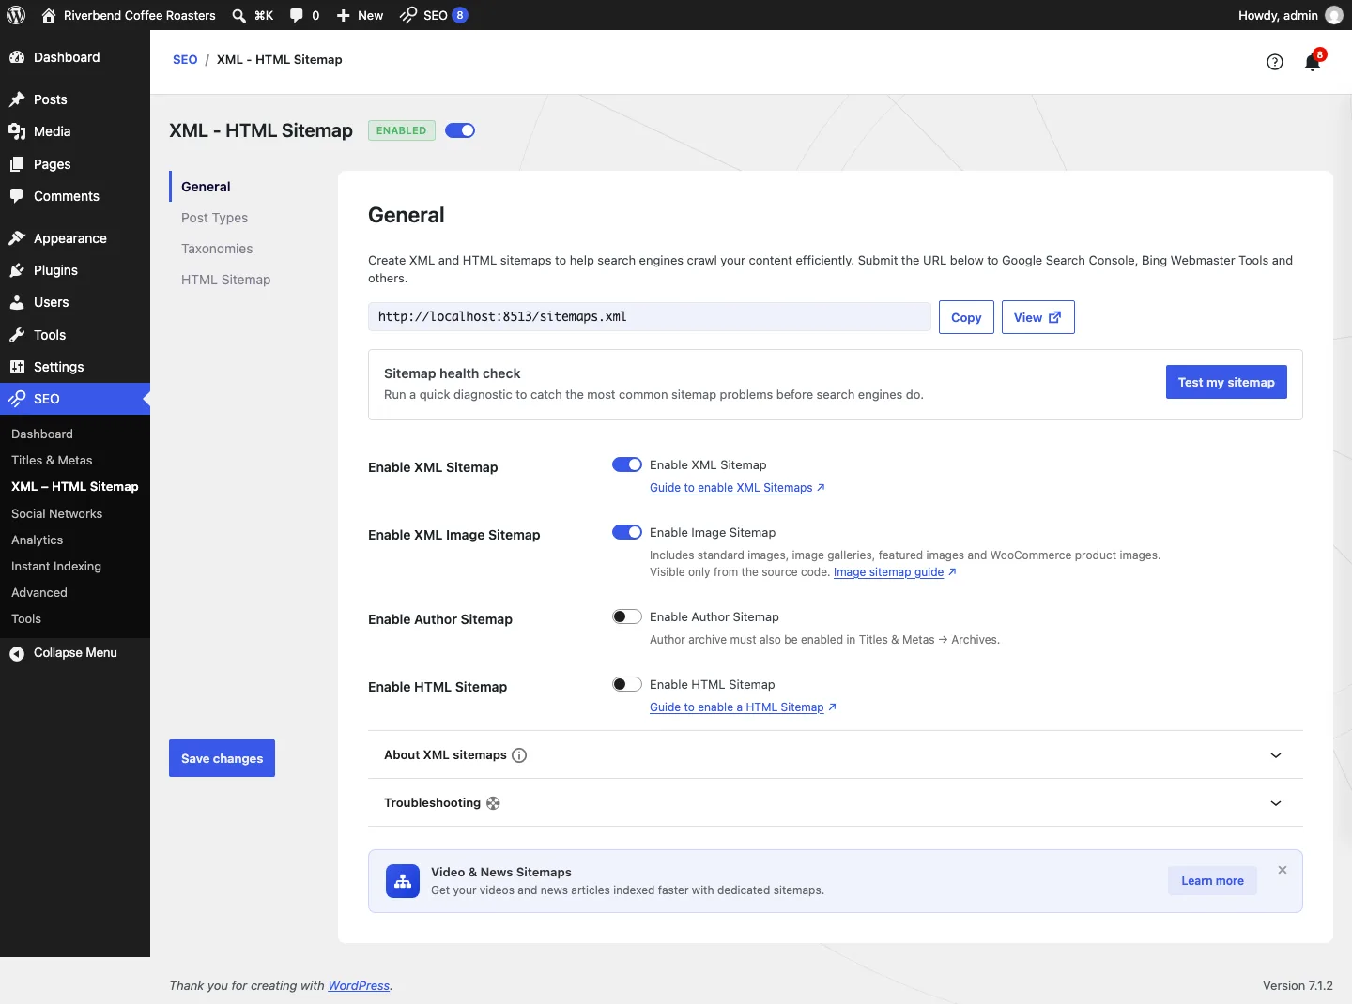
Task: Click the New plus icon in admin bar
Action: (x=344, y=15)
